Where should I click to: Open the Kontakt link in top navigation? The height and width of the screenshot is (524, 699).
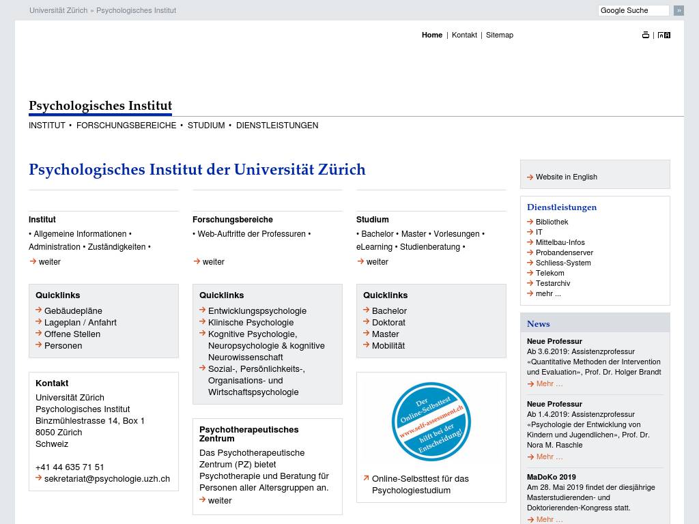point(464,35)
